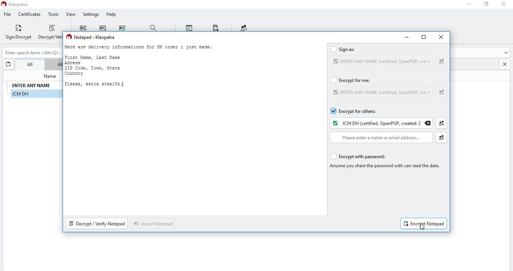Image resolution: width=513 pixels, height=271 pixels.
Task: Click the Groups people icon in toolbar
Action: pyautogui.click(x=244, y=28)
